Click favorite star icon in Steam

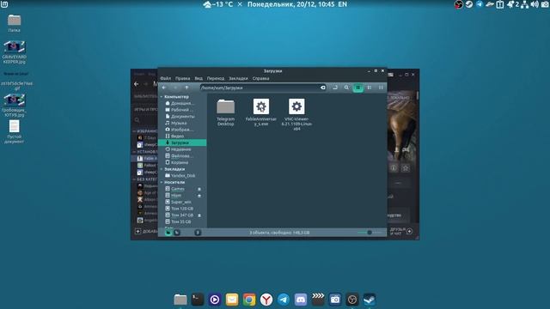(x=406, y=168)
